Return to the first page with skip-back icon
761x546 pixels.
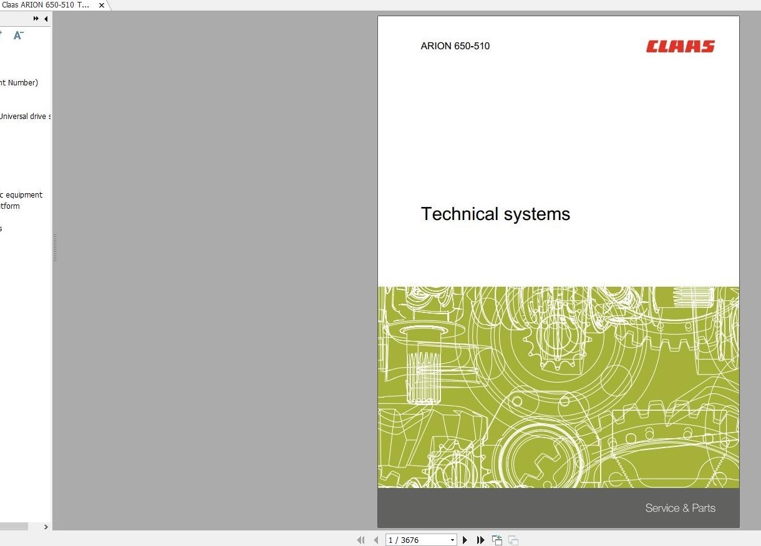tap(361, 540)
